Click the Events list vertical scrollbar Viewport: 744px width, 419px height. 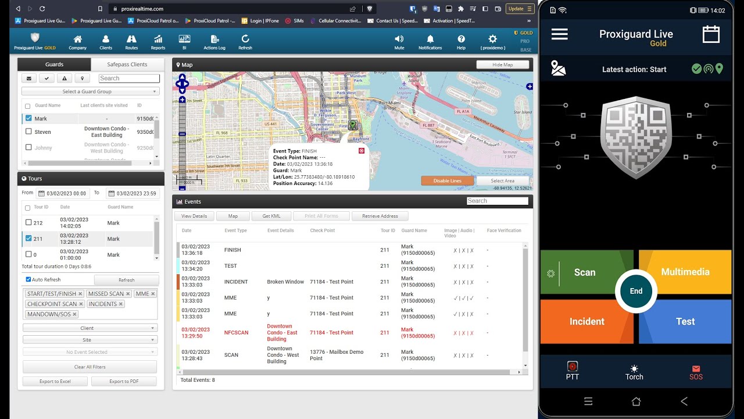click(x=525, y=305)
